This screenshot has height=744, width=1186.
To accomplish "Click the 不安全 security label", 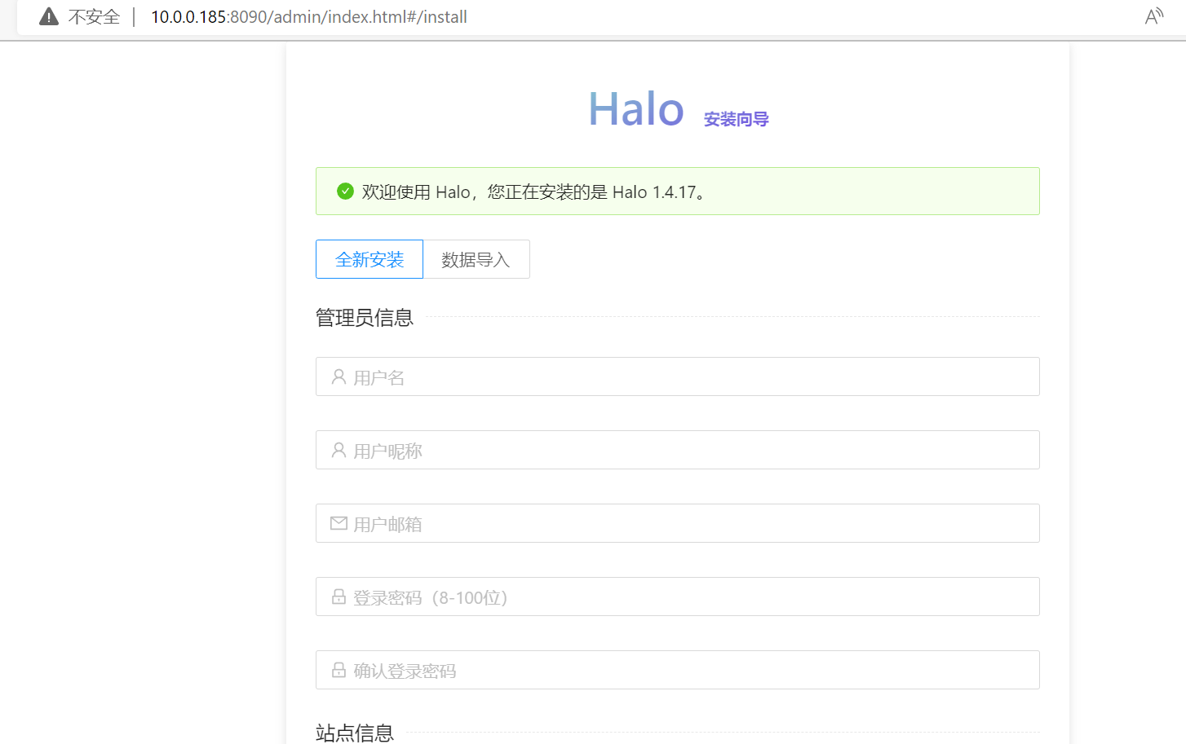I will coord(94,17).
